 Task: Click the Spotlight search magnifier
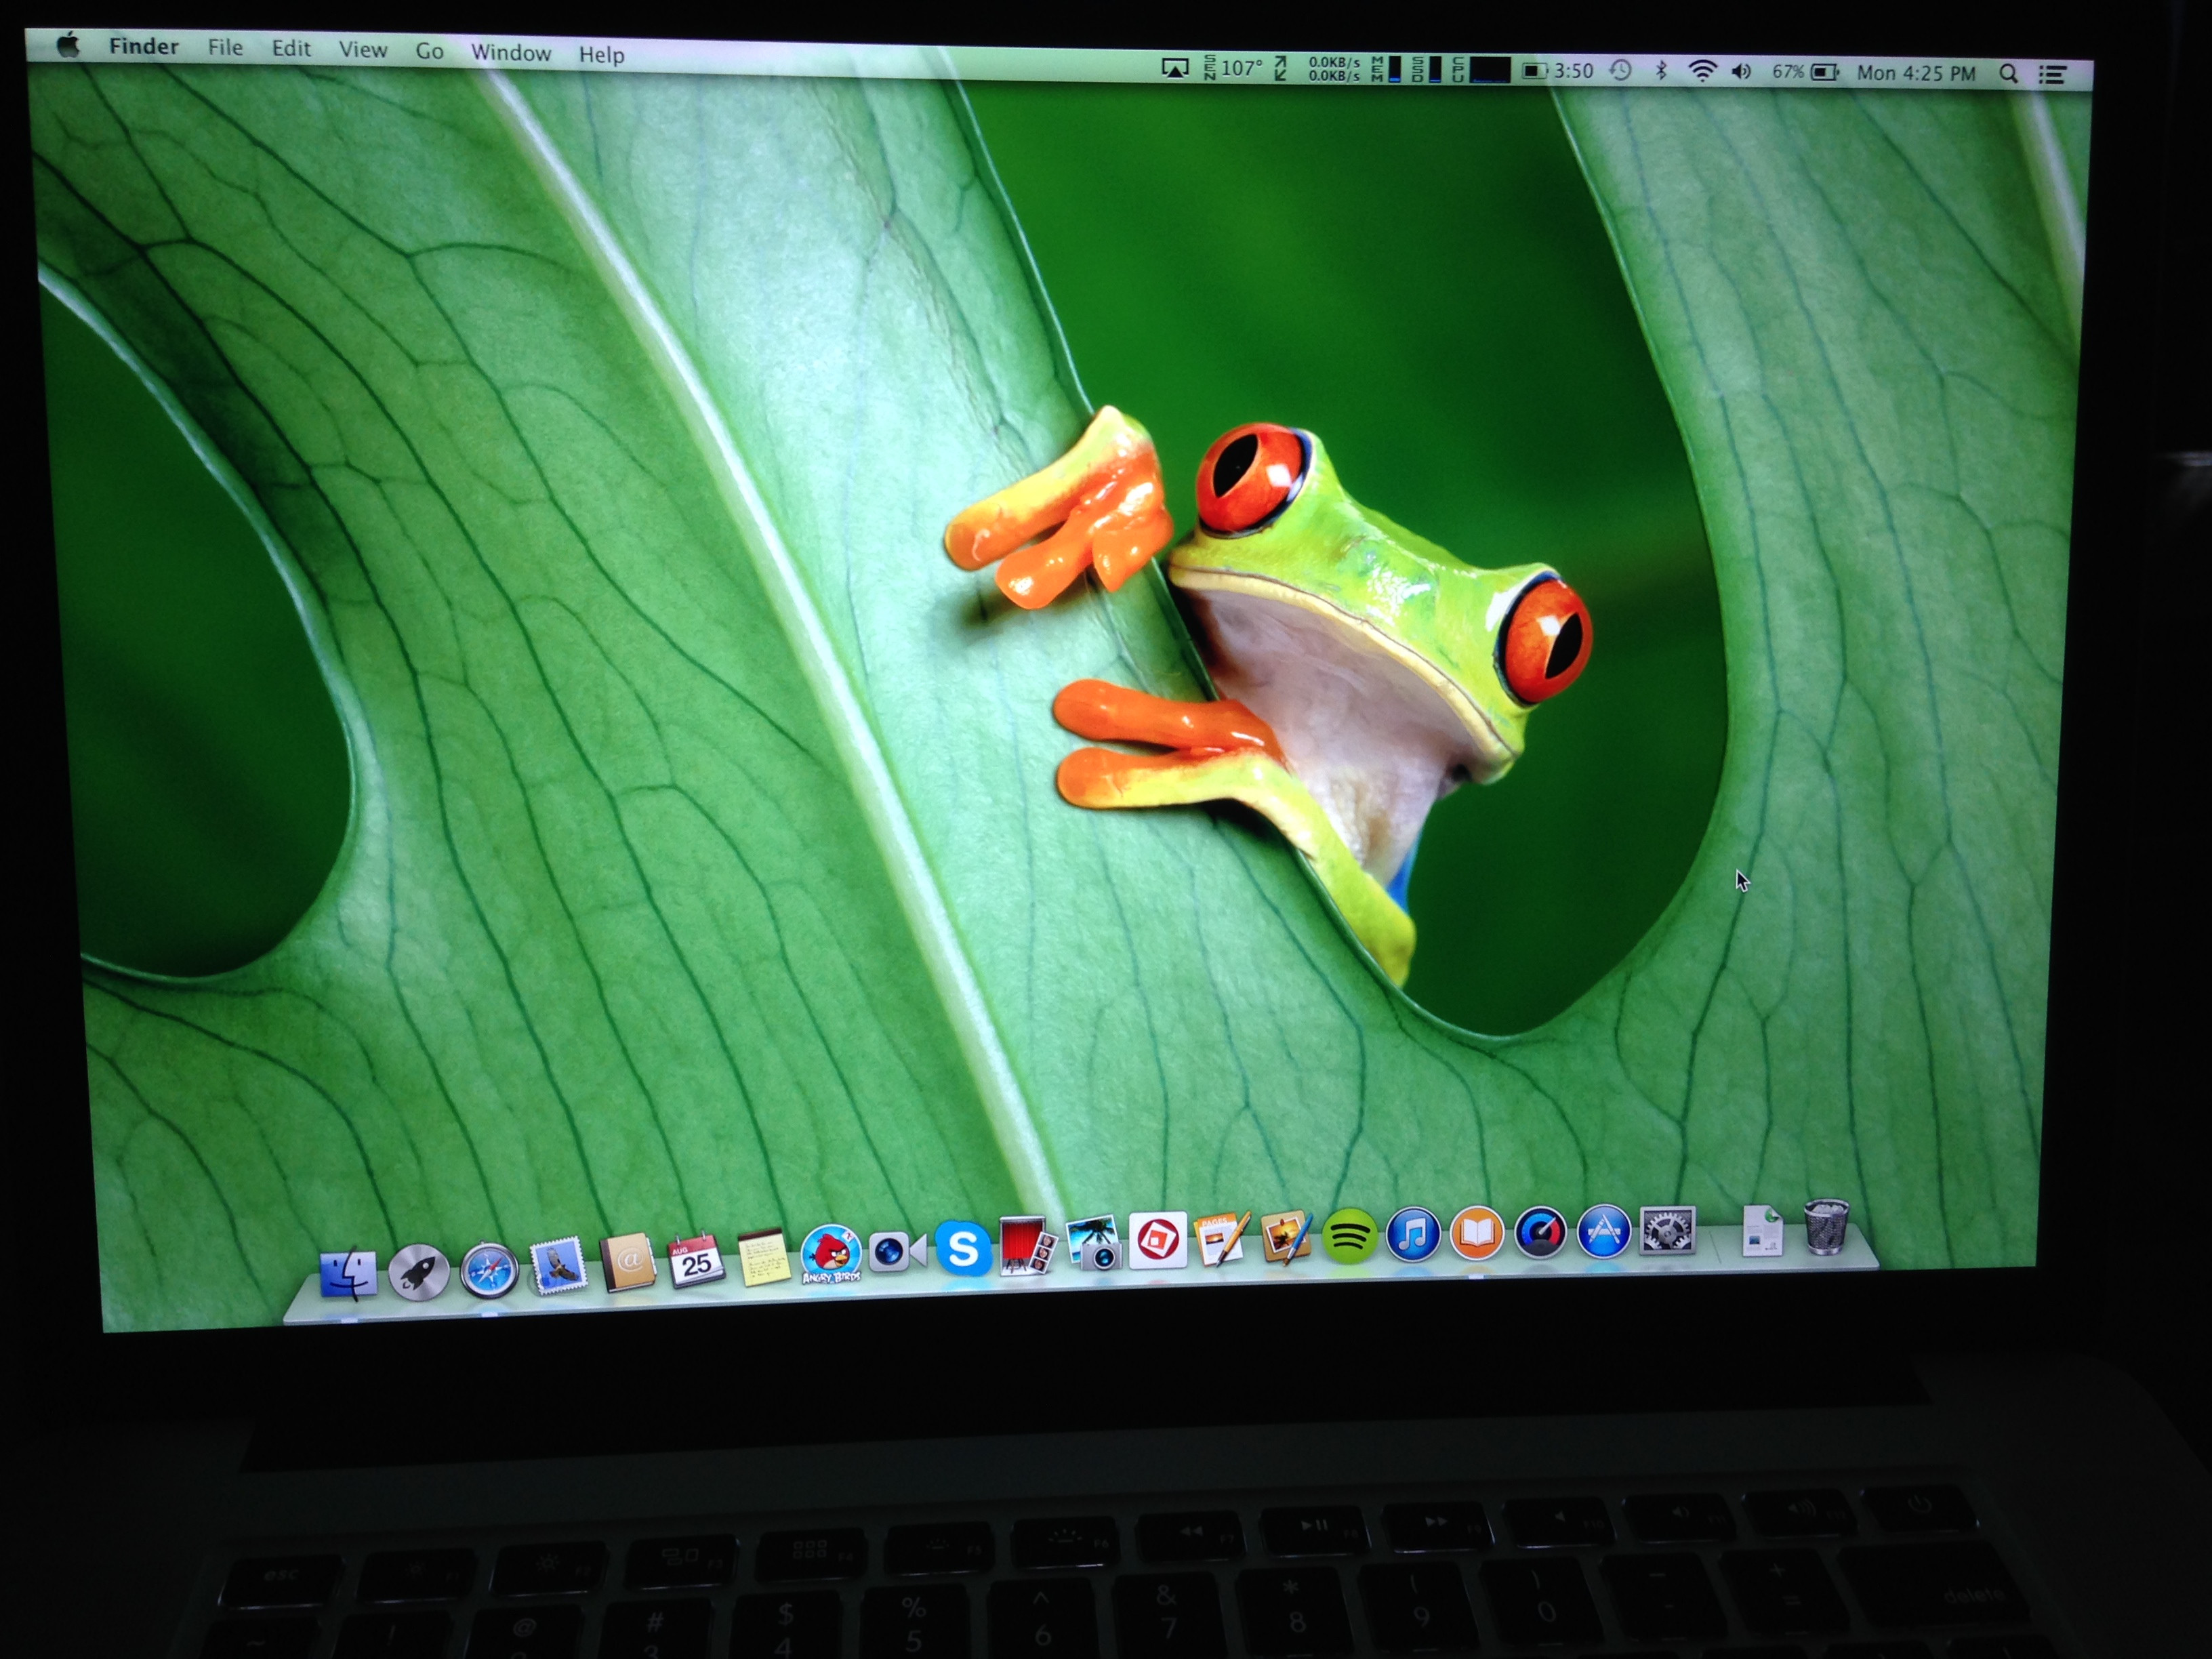pos(2008,74)
